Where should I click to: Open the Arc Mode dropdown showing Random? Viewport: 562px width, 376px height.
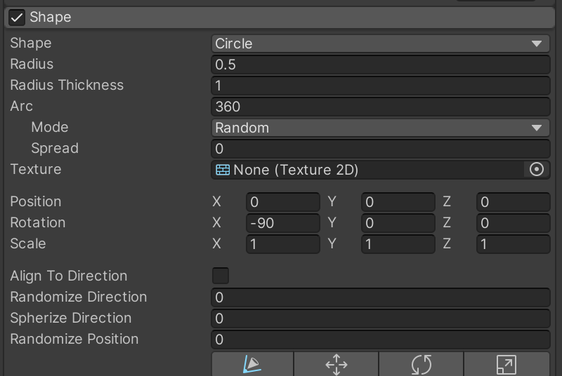pyautogui.click(x=380, y=128)
